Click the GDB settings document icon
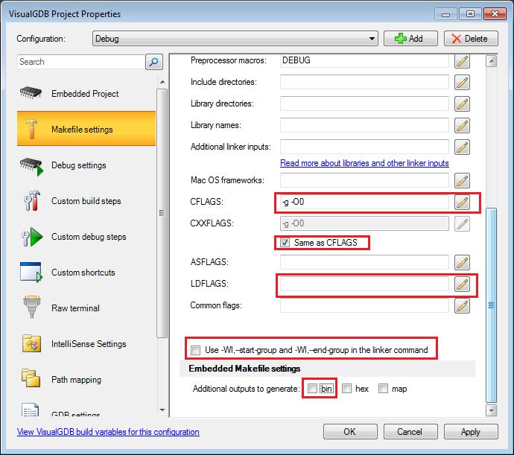The image size is (514, 455). click(30, 410)
